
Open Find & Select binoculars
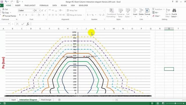coord(174,13)
